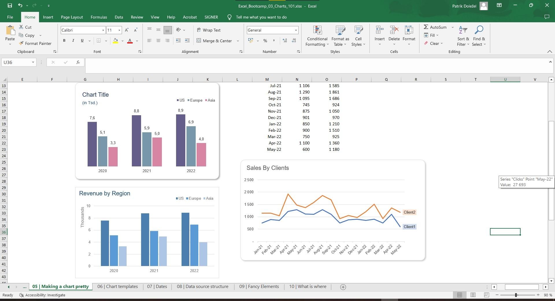Viewport: 555px width, 301px height.
Task: Toggle Wrap Text
Action: (208, 30)
